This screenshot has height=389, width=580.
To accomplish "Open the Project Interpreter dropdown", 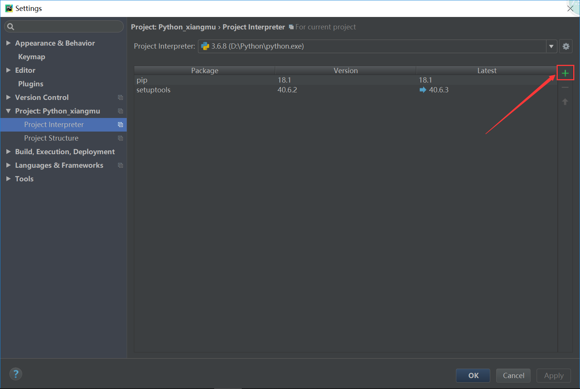I will [551, 46].
